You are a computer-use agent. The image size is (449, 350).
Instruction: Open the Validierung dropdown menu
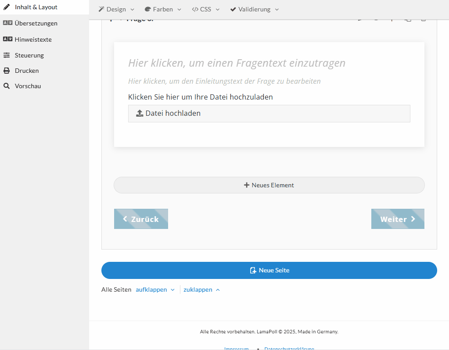254,9
